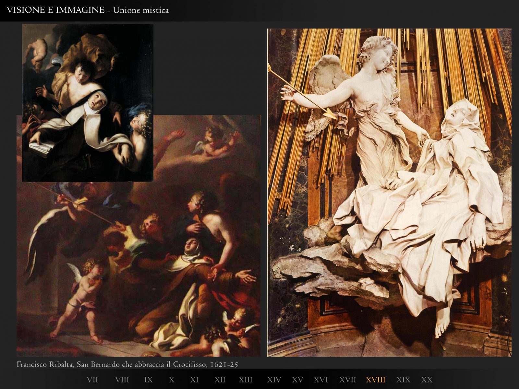Navigate to slide XVI
Screen dimensions: 519x389
[x=321, y=380]
